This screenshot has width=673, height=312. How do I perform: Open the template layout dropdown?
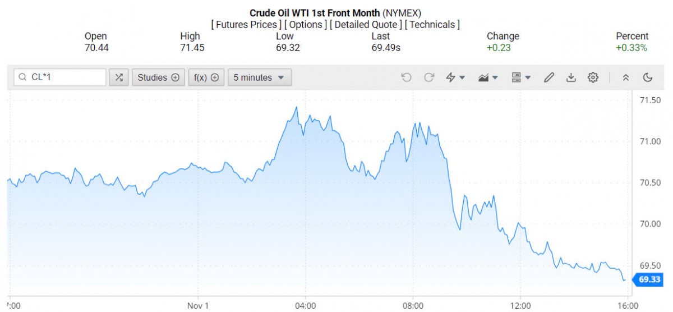pos(521,77)
